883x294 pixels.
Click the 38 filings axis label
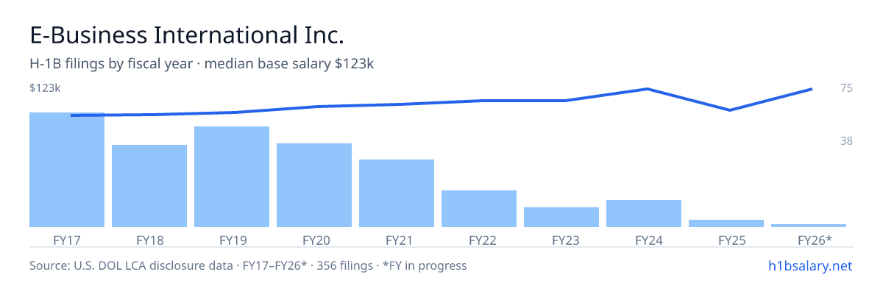(846, 140)
